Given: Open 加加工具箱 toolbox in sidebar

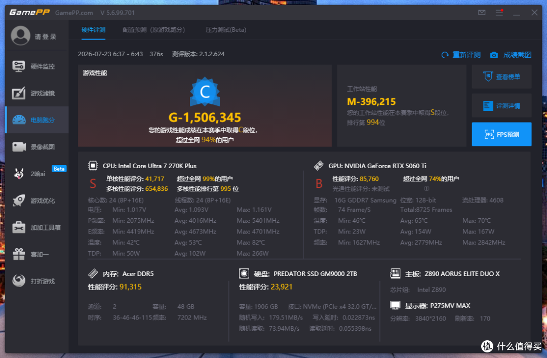Looking at the screenshot, I should 36,227.
